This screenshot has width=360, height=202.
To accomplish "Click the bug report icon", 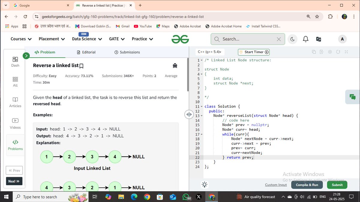I will click(175, 66).
